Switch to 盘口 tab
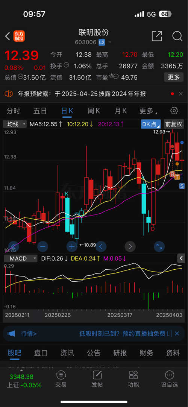The image size is (188, 407). pos(41,352)
